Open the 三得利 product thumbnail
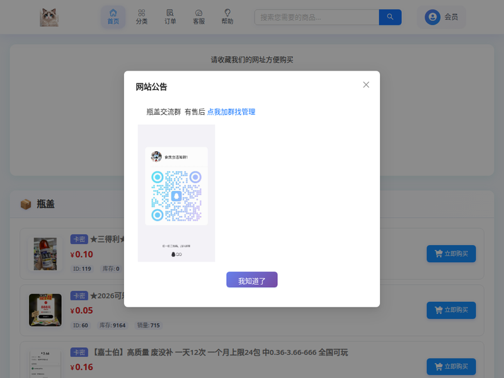504x378 pixels. point(45,254)
